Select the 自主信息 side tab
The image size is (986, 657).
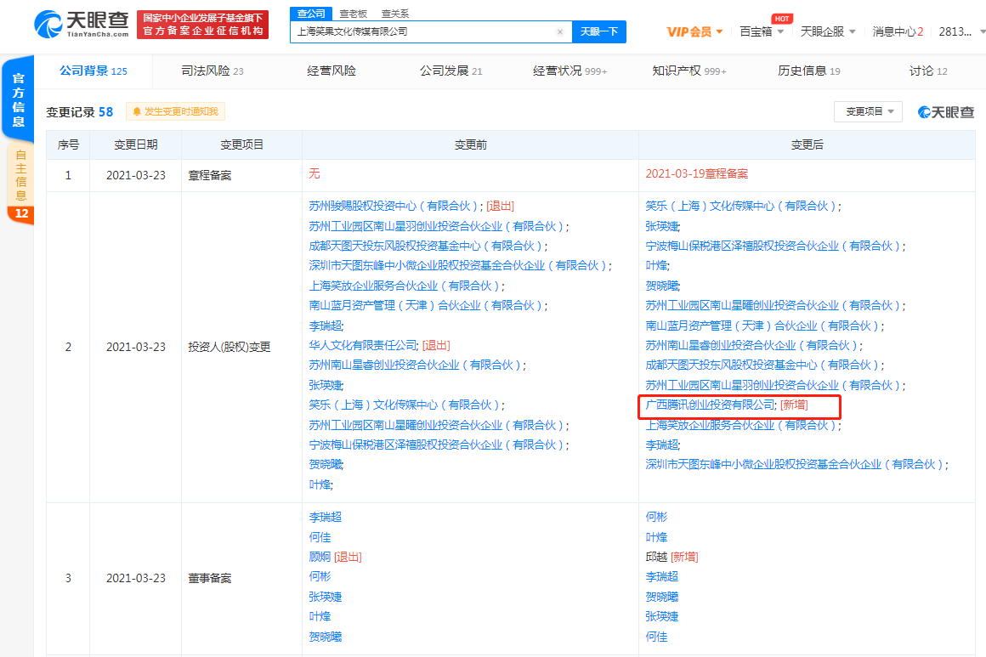tap(20, 175)
